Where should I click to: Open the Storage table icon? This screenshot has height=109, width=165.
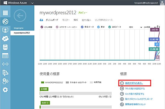5,56
